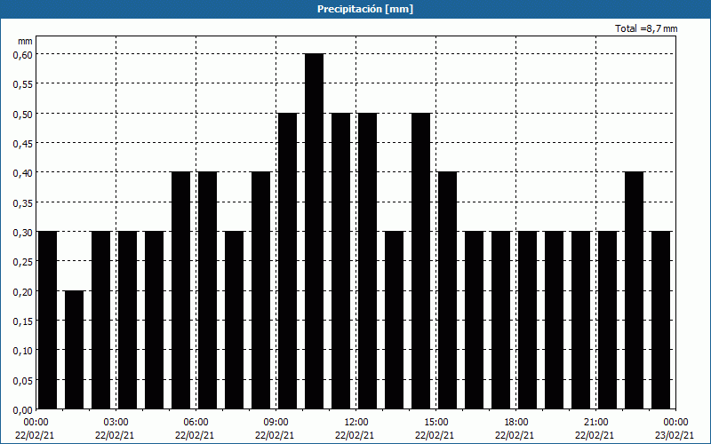Viewport: 711px width, 444px height.
Task: Click the 22/02/21 date under 06:00
Action: pyautogui.click(x=195, y=435)
